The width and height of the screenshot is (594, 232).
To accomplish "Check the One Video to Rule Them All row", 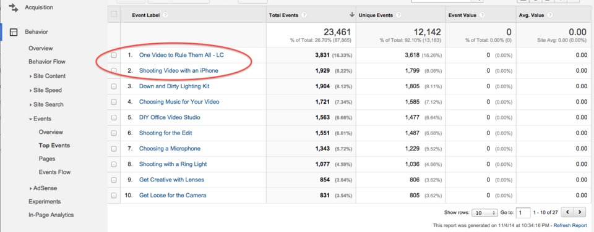I will coord(114,55).
